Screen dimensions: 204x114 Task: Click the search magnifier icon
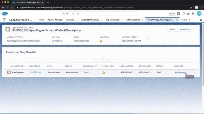coord(73,14)
